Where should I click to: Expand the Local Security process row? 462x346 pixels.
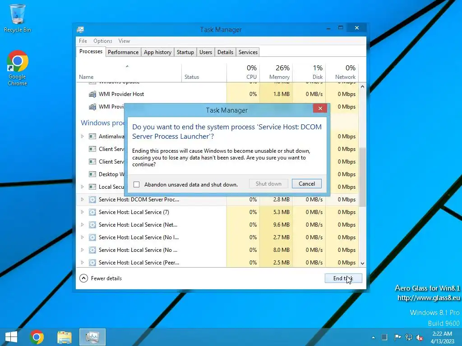point(82,187)
